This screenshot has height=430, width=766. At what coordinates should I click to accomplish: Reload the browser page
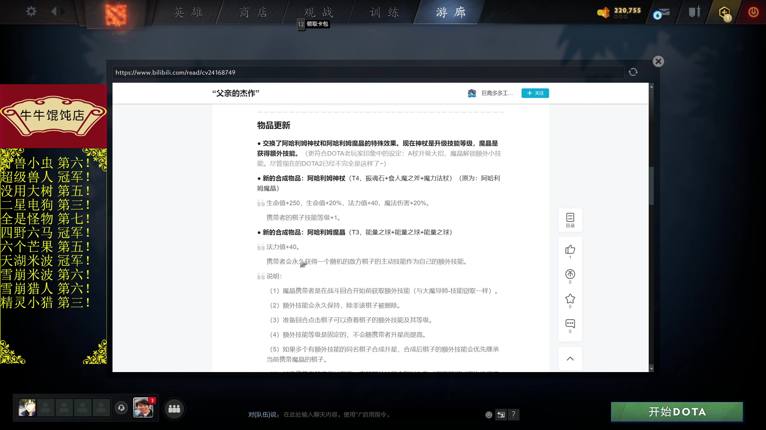pos(633,72)
